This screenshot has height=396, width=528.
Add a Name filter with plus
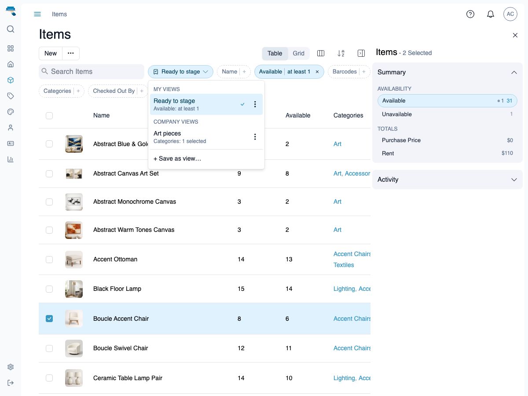244,72
